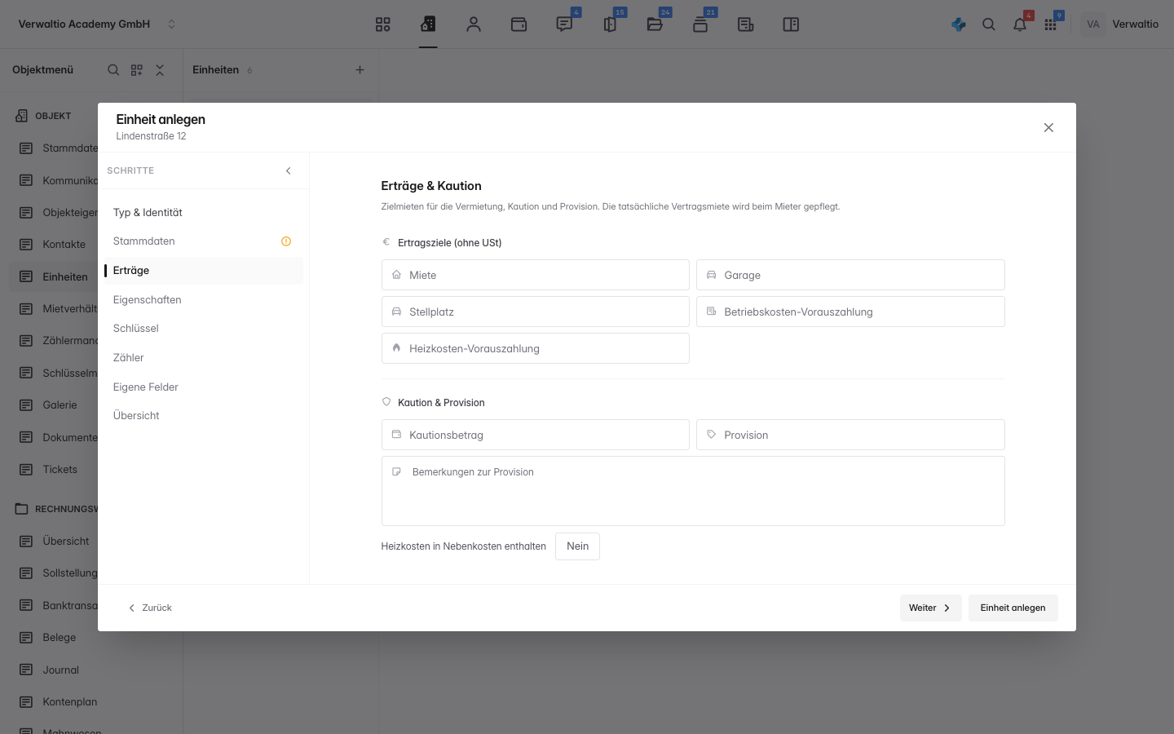Open the wallet icon in top navigation
1174x734 pixels.
click(519, 24)
